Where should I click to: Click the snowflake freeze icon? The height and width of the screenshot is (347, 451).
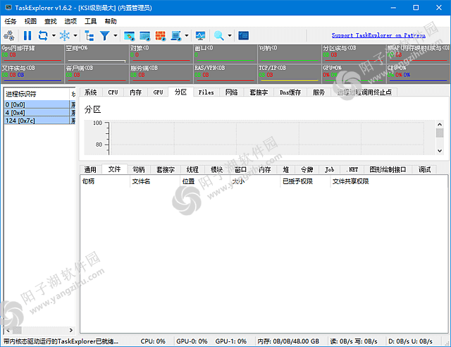click(64, 36)
